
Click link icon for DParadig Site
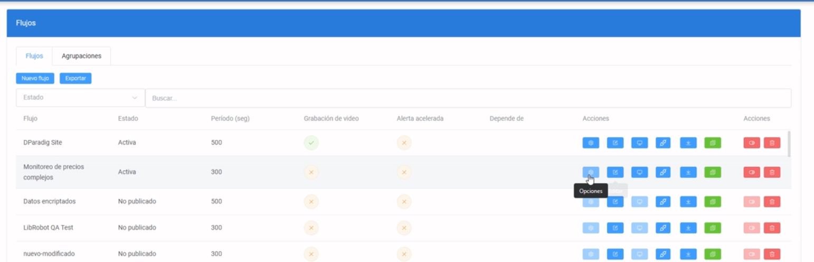(664, 143)
